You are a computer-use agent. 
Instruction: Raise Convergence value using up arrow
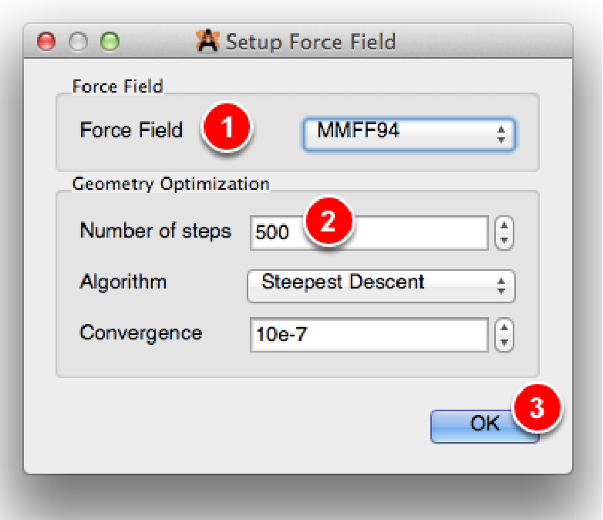[504, 327]
